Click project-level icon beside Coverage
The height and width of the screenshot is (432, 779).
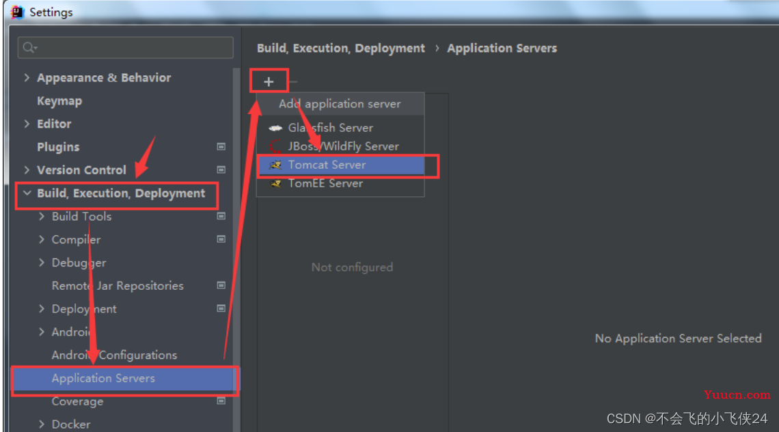[221, 401]
